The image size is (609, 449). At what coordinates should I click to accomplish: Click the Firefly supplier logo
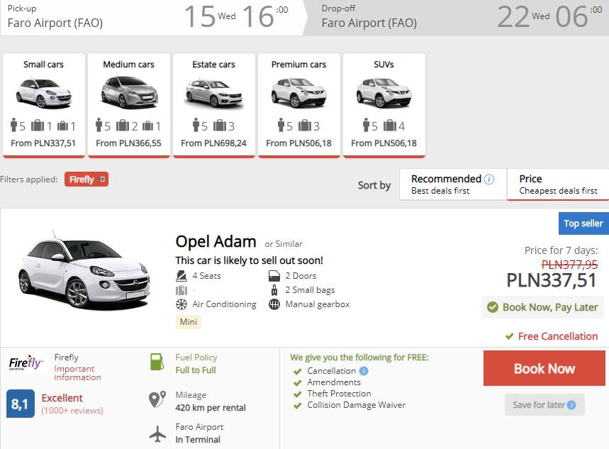coord(26,364)
